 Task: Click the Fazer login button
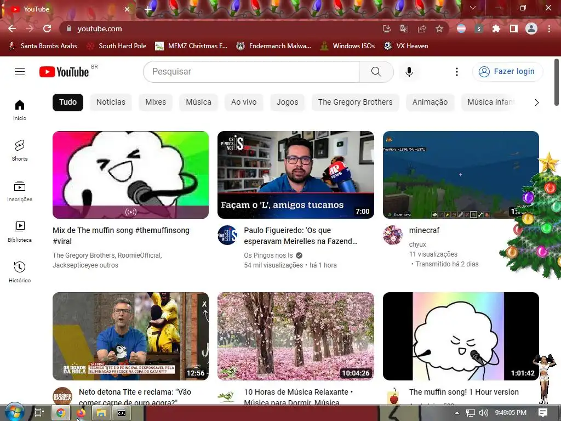click(x=507, y=72)
